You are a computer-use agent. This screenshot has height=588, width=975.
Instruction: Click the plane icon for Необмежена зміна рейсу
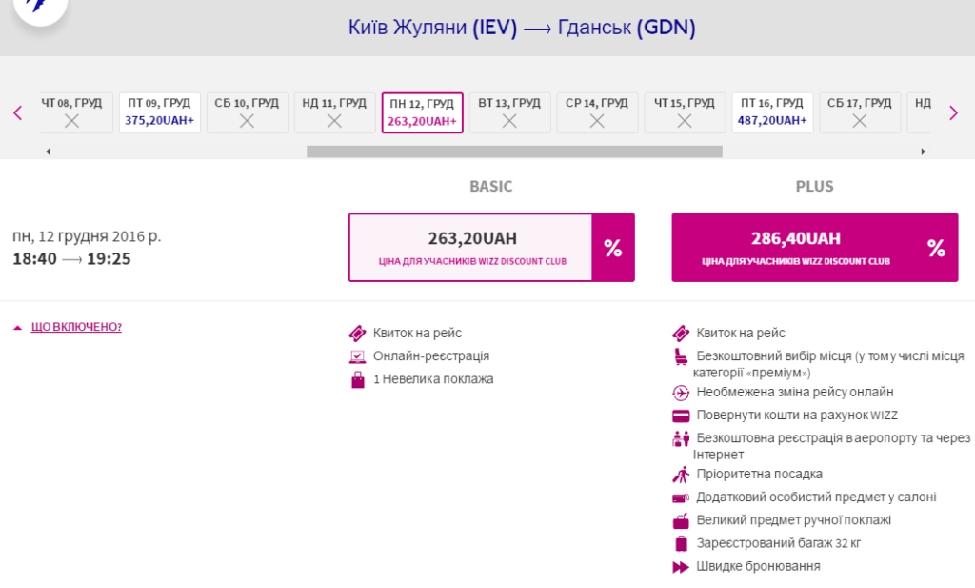[681, 393]
